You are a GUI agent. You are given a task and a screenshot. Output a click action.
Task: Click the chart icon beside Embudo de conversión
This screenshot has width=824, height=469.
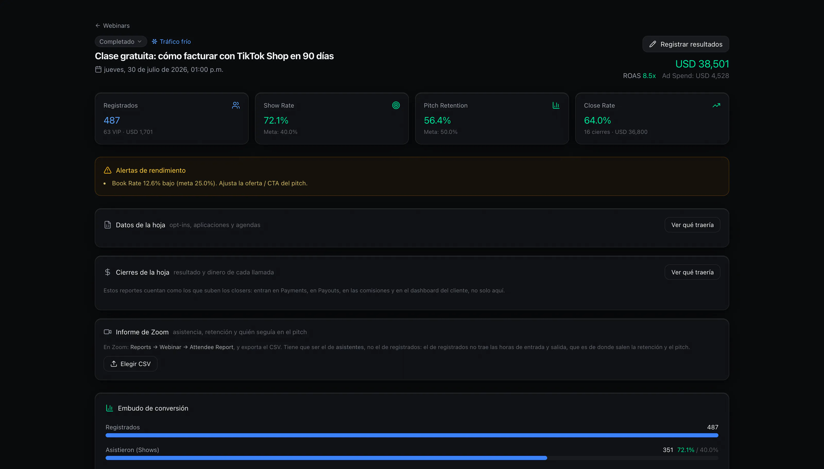[109, 408]
